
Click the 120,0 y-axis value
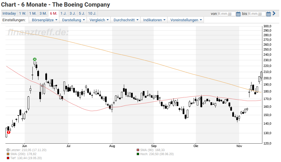pos(267,143)
